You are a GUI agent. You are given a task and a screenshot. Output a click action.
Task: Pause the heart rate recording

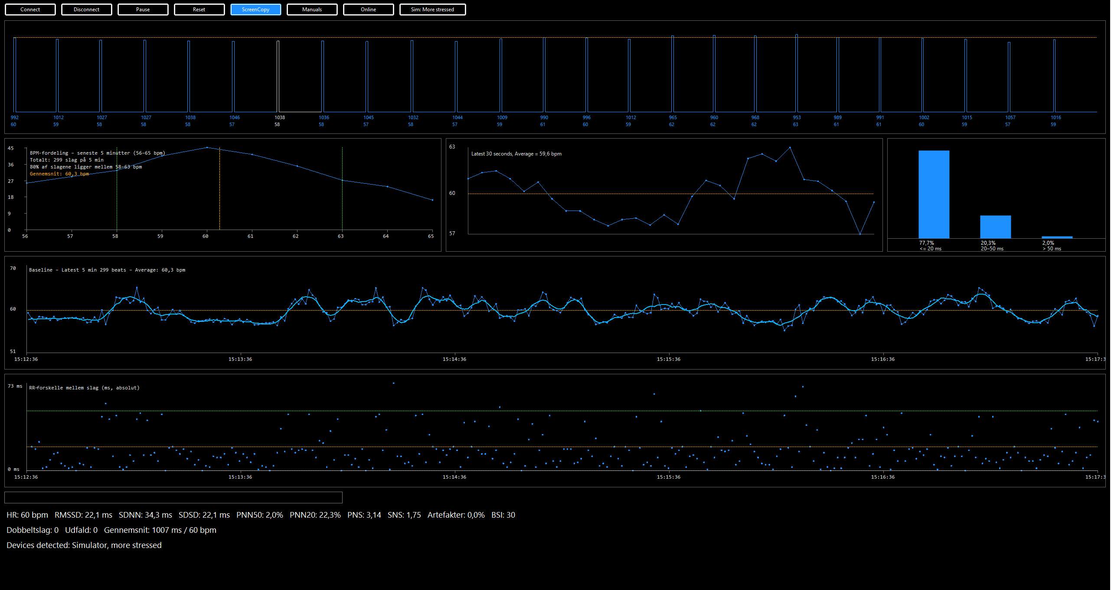[143, 10]
